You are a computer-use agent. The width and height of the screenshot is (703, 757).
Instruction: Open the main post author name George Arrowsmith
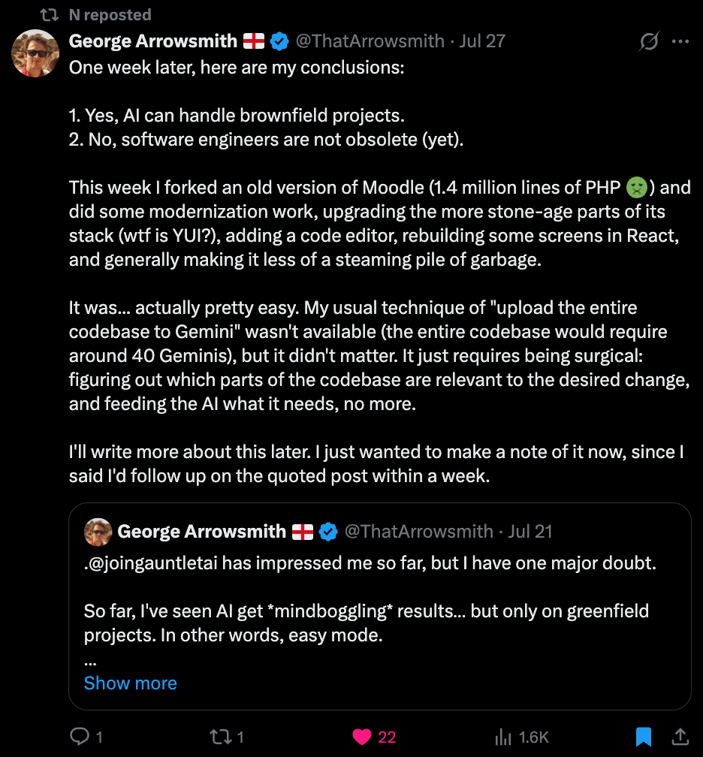coord(153,41)
